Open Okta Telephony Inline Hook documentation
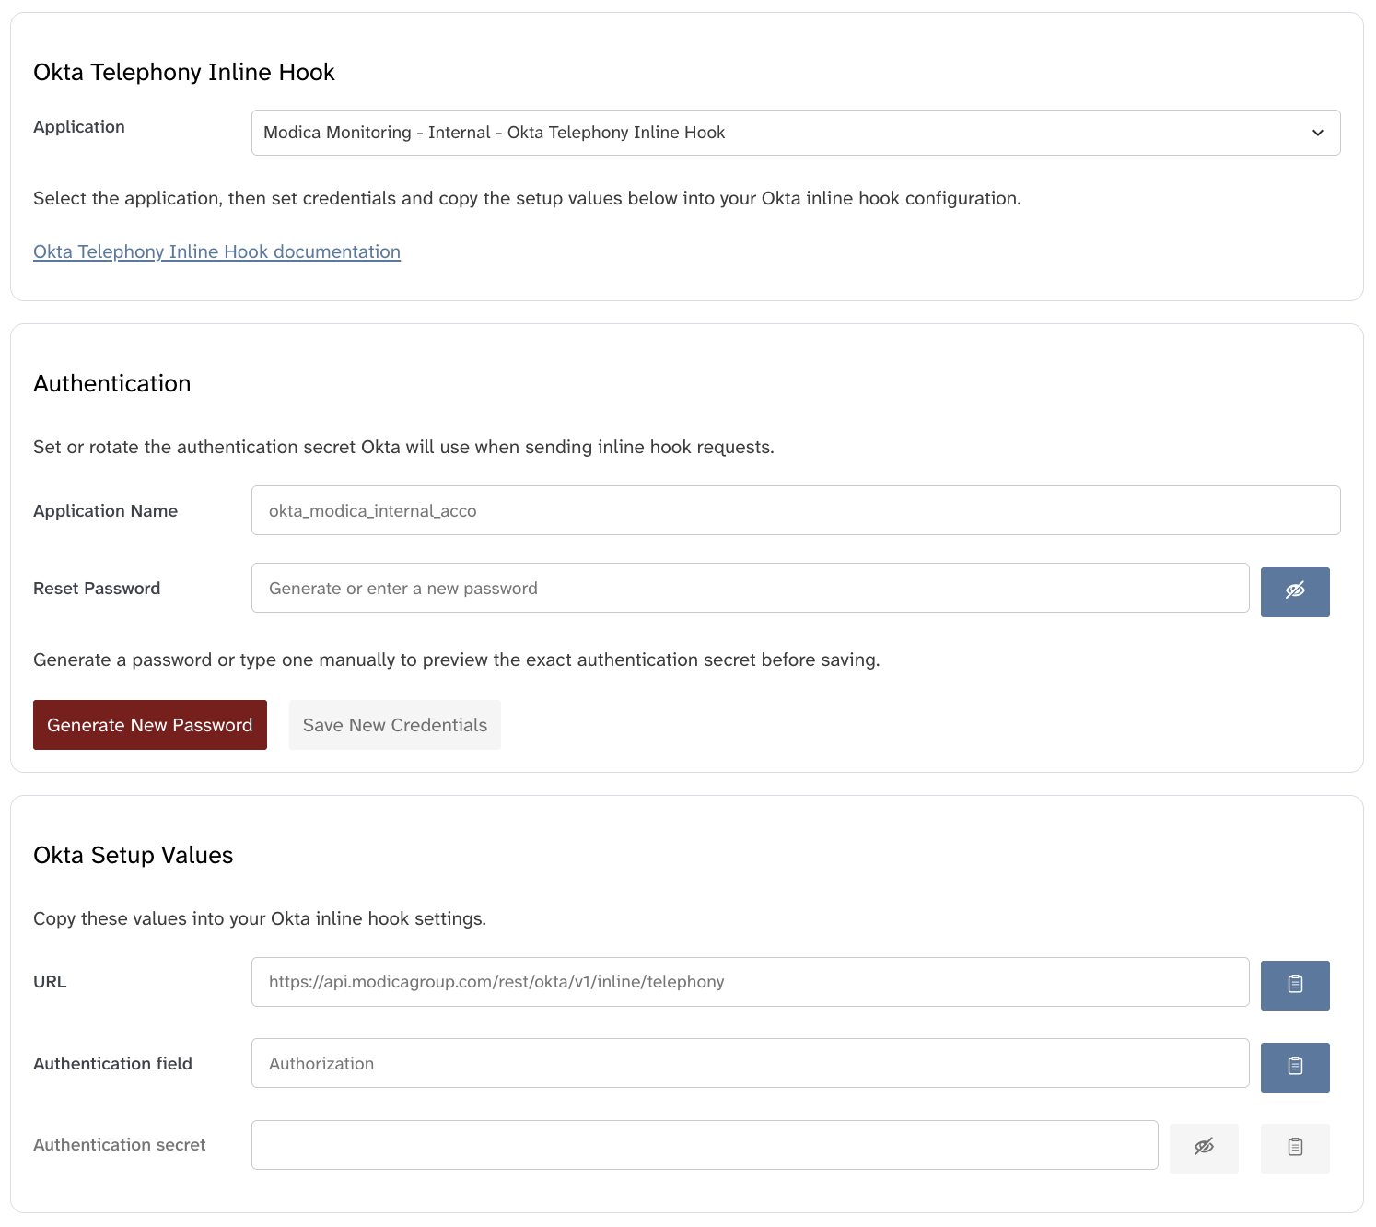1376x1227 pixels. pyautogui.click(x=216, y=251)
